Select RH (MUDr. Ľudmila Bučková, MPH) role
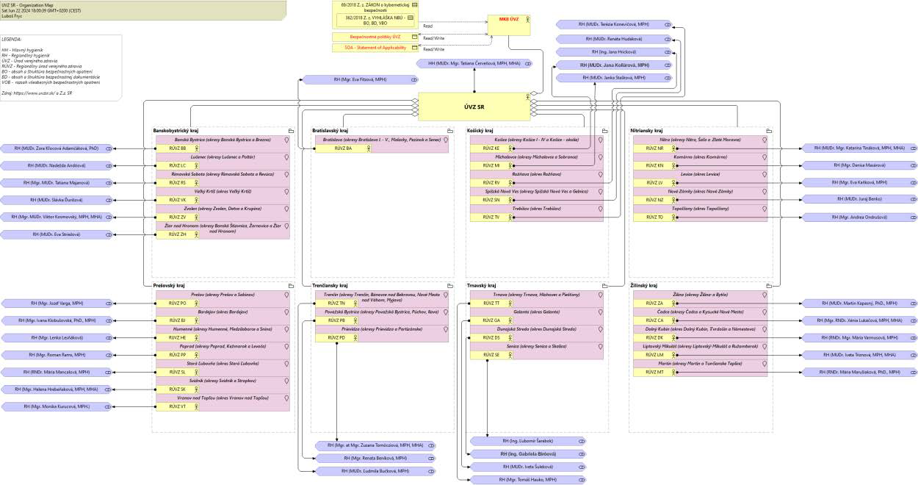918x485 pixels. (375, 471)
